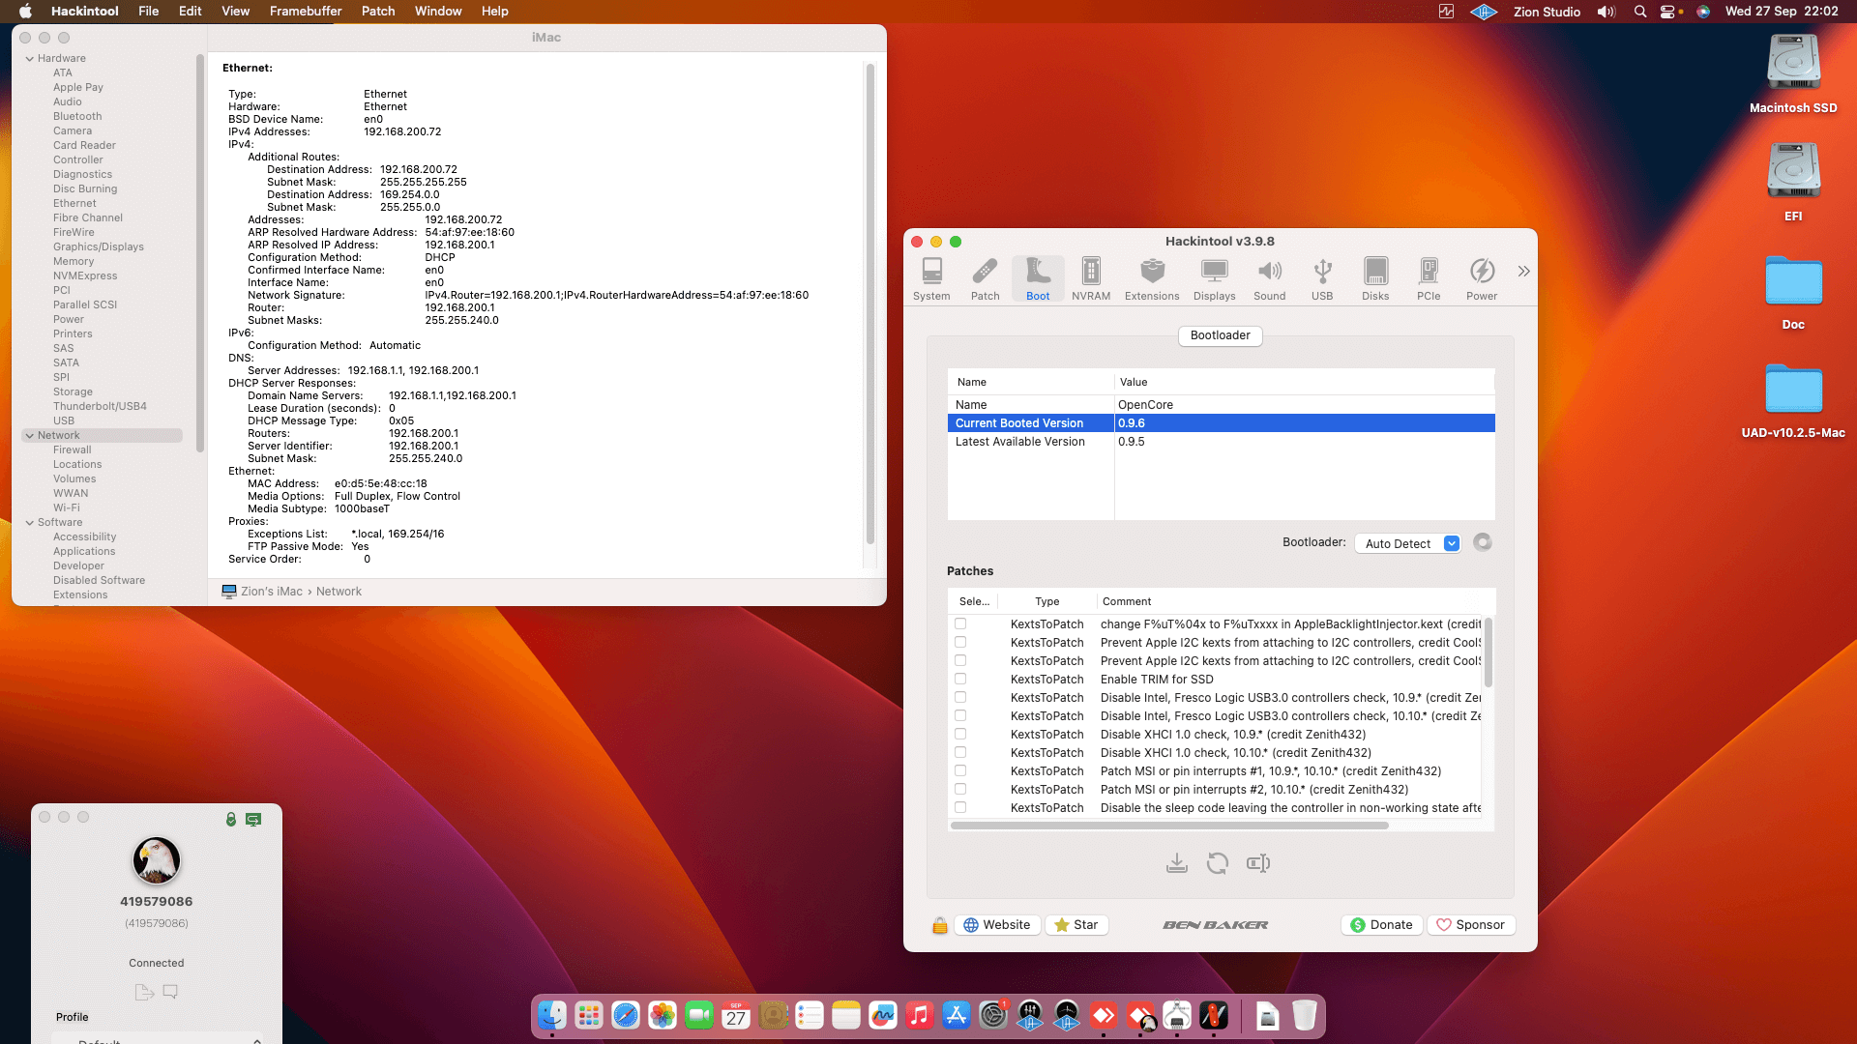Open Music app from the Dock

[x=919, y=1016]
